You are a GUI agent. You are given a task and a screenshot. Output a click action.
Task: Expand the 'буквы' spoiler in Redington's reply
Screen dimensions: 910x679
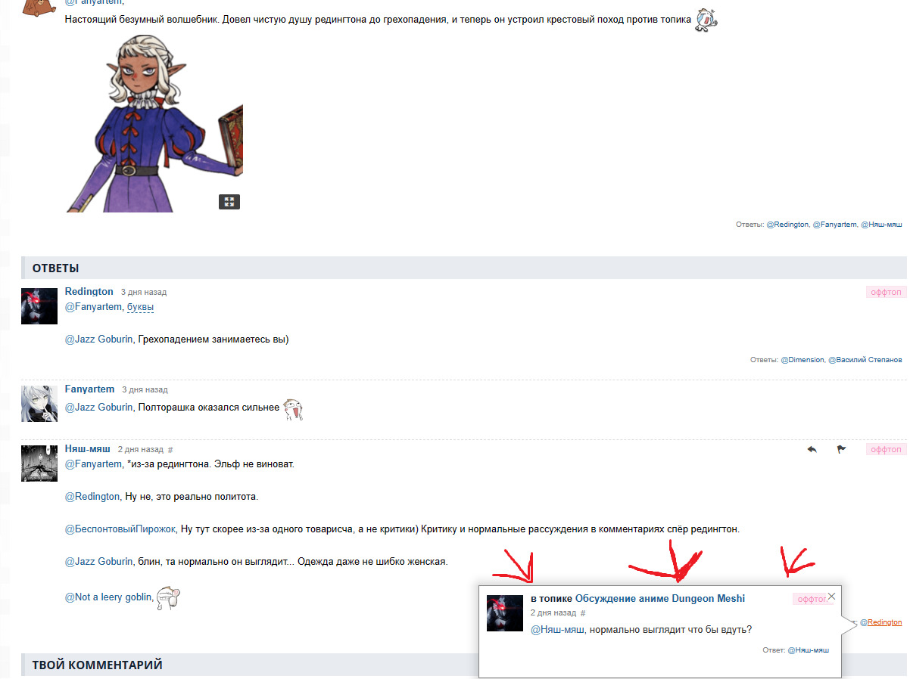coord(141,307)
